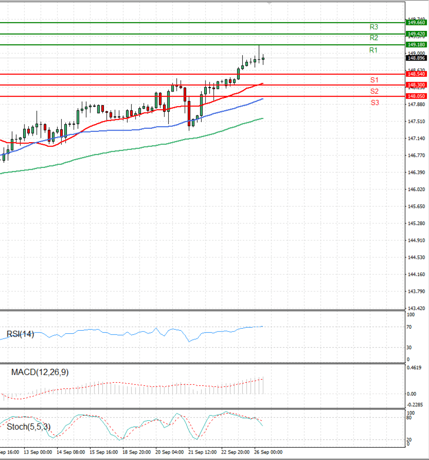Click the 145.280 price axis value

[x=417, y=223]
